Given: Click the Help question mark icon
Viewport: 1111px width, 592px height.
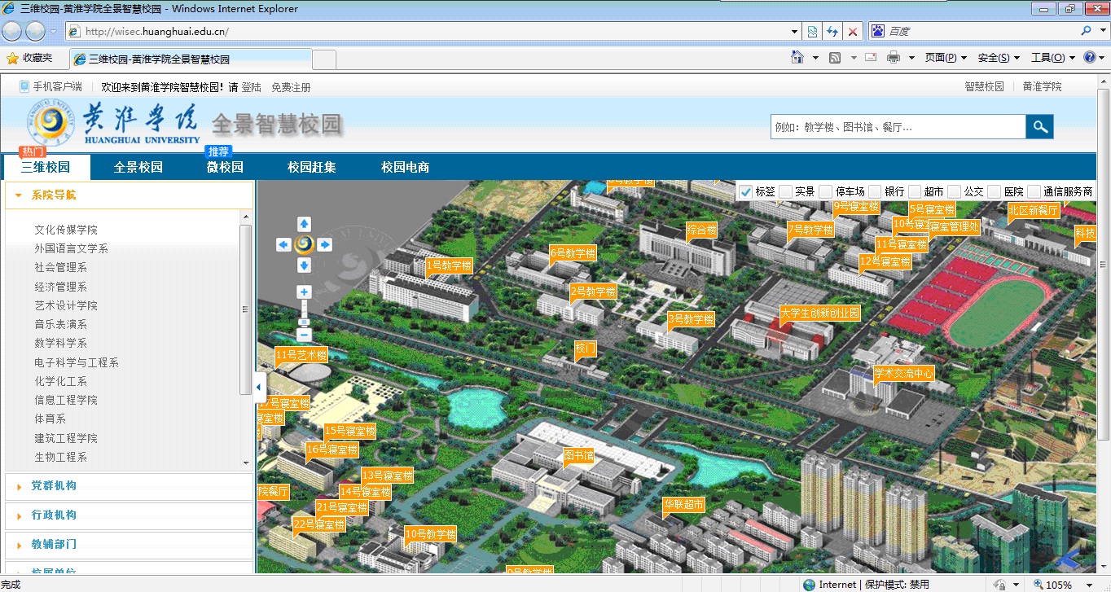Looking at the screenshot, I should [1088, 58].
